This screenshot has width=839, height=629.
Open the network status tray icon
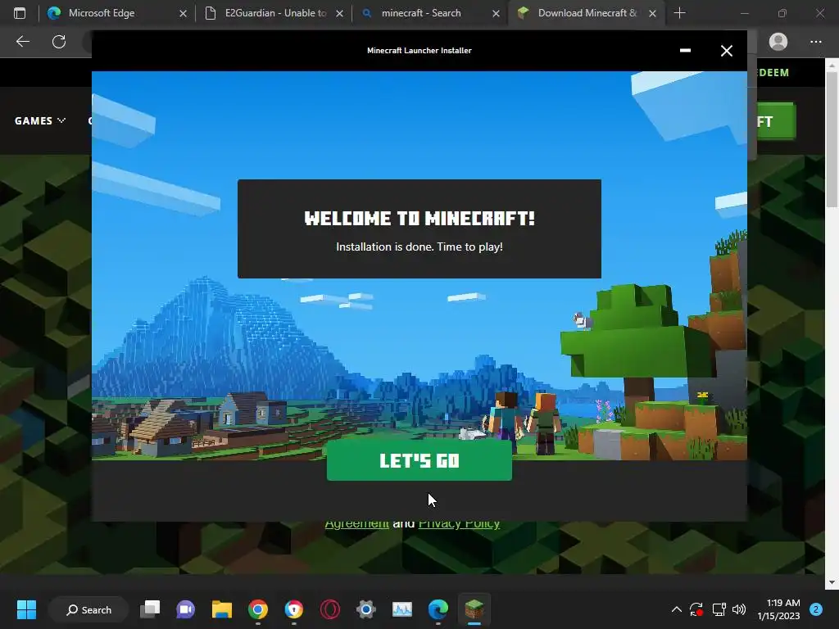click(719, 609)
